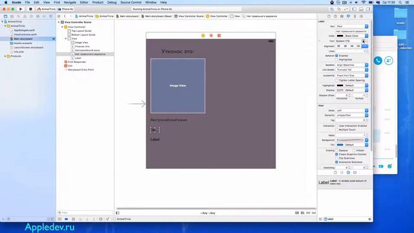Click the Highlighted color black swatch
Viewport: 414px width, 233px height.
coord(340,85)
